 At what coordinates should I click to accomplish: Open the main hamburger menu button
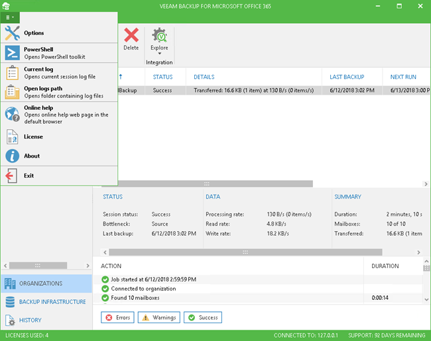click(10, 17)
